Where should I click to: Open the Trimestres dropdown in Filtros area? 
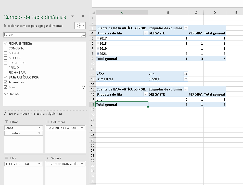point(39,133)
